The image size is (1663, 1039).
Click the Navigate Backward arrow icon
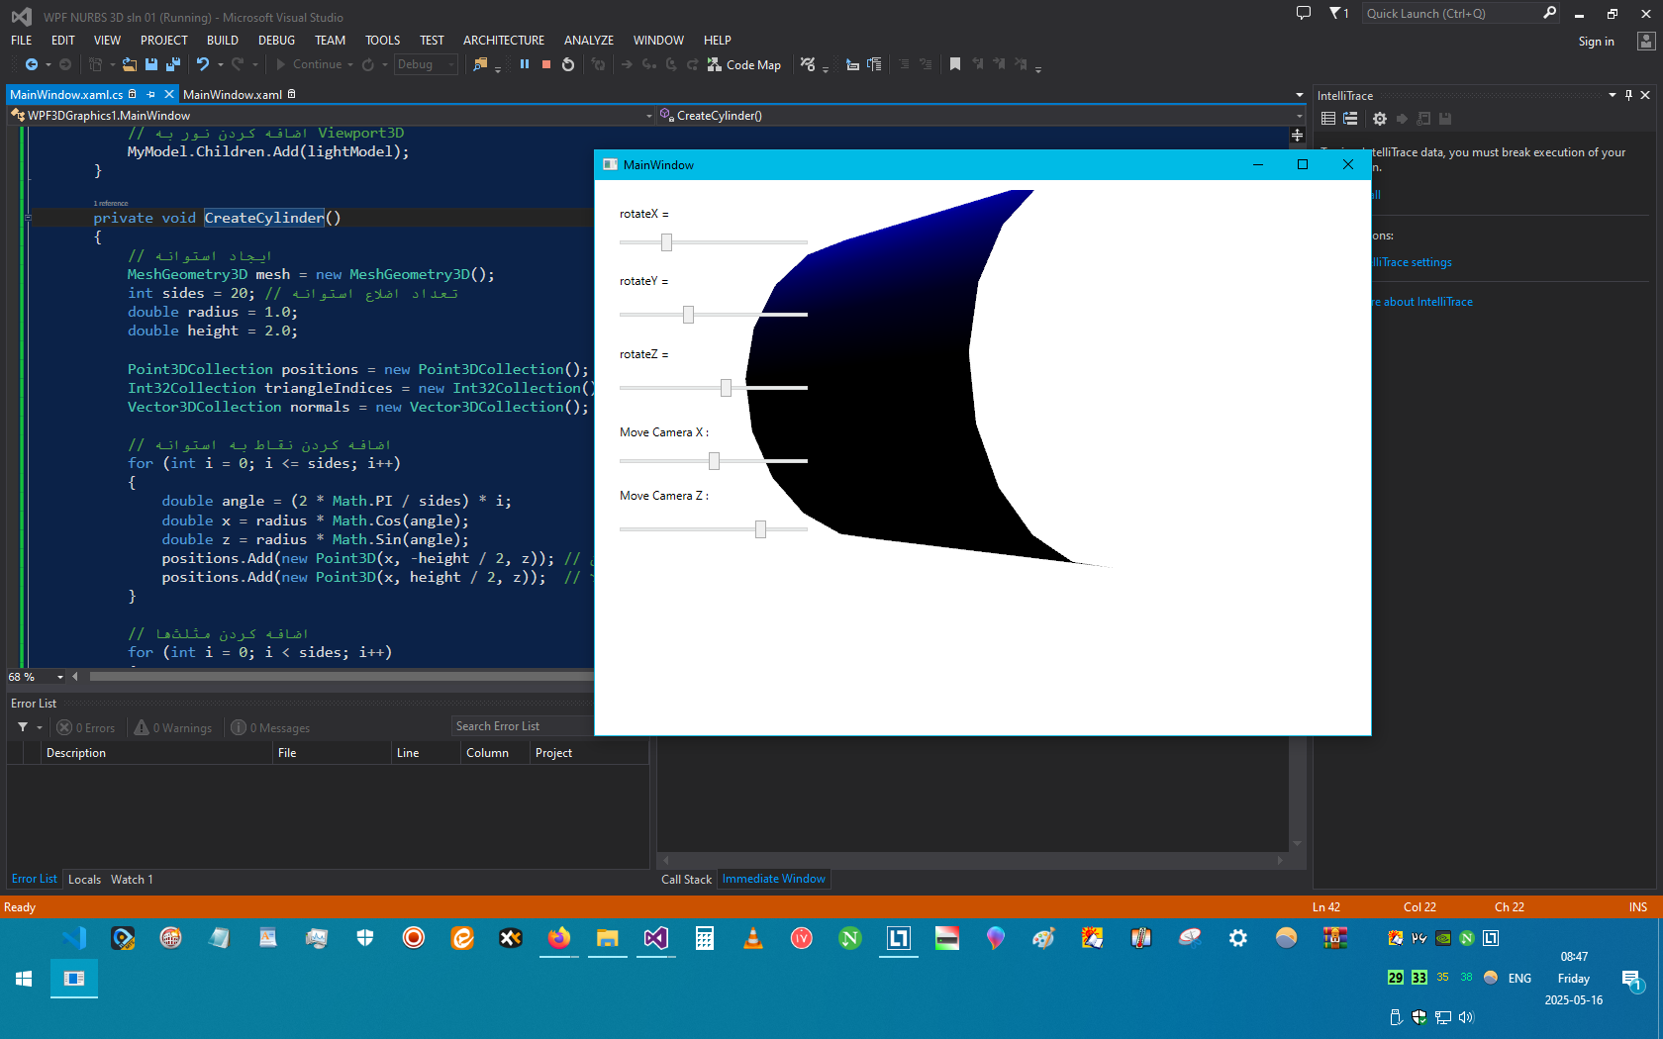tap(32, 64)
